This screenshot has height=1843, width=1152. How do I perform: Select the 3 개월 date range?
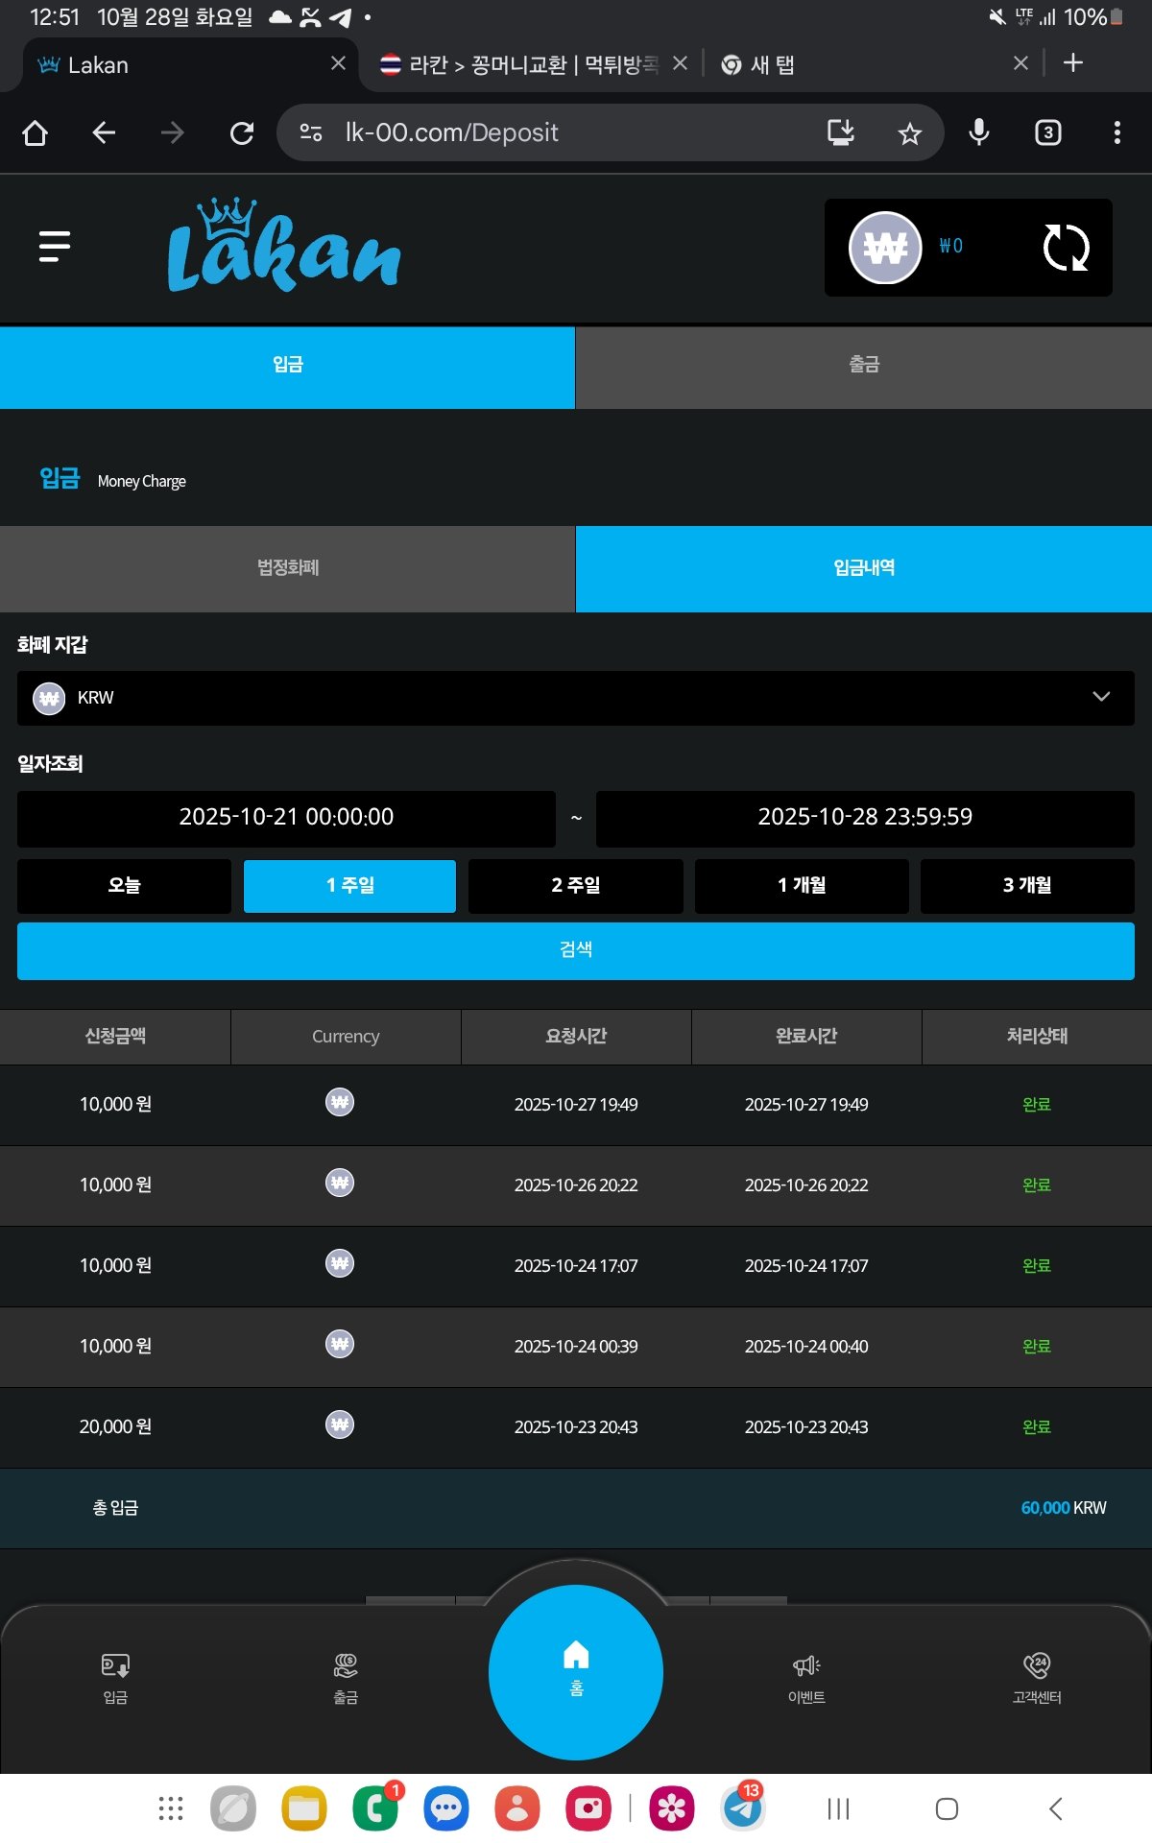point(1027,885)
